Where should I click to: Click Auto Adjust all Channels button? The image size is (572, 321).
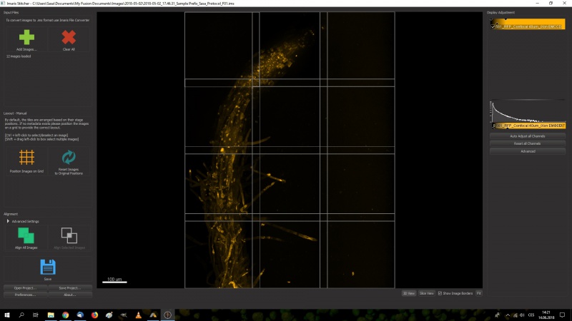[528, 136]
